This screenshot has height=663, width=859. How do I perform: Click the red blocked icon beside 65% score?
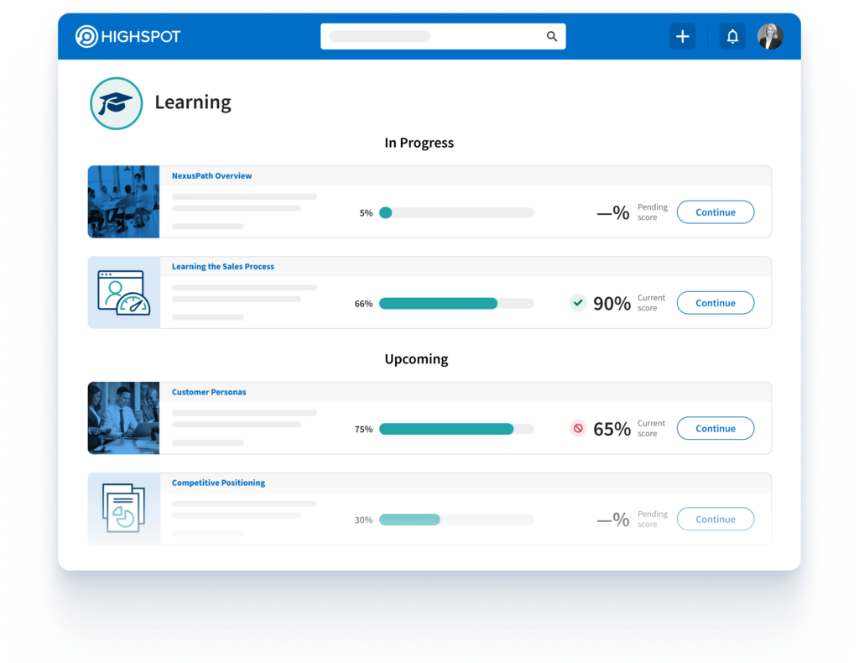click(577, 427)
